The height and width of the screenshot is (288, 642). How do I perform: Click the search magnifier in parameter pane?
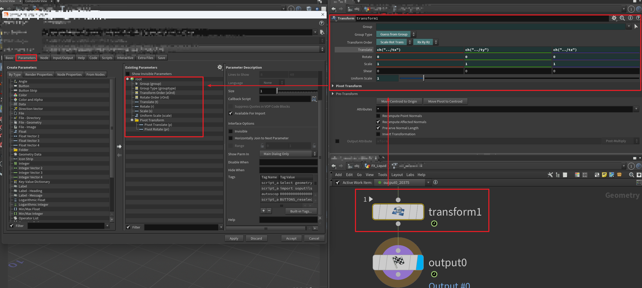622,18
